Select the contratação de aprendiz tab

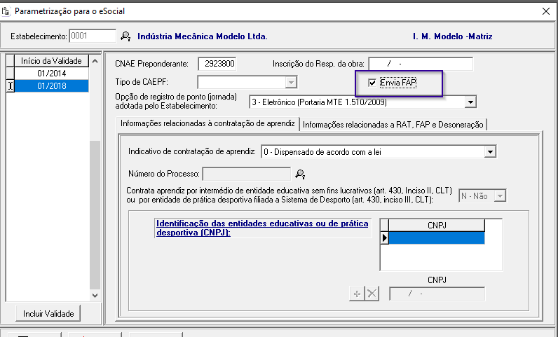coord(207,124)
